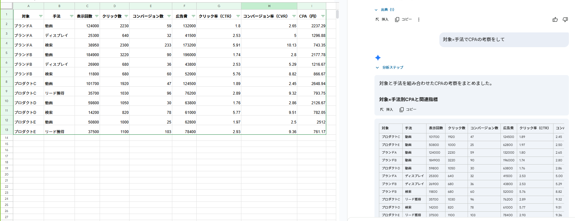Select the cell containing 173200
This screenshot has height=221, width=575.
click(184, 45)
